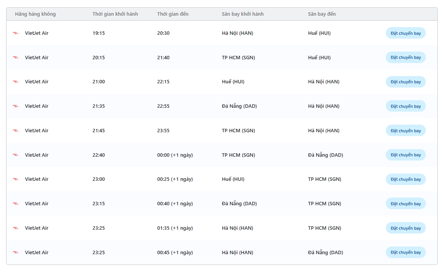Click the VietJet logo on the 22:40 flight row
448x271 pixels.
coord(16,155)
